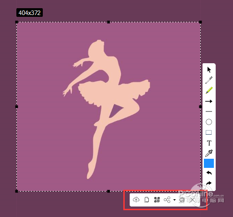
Task: Select the arrow cursor tool
Action: coord(209,70)
